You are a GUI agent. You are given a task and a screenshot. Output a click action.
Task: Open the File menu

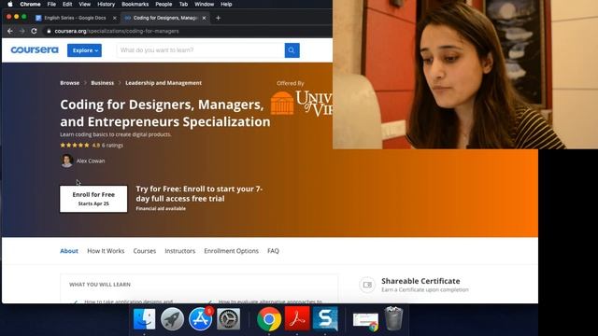51,4
